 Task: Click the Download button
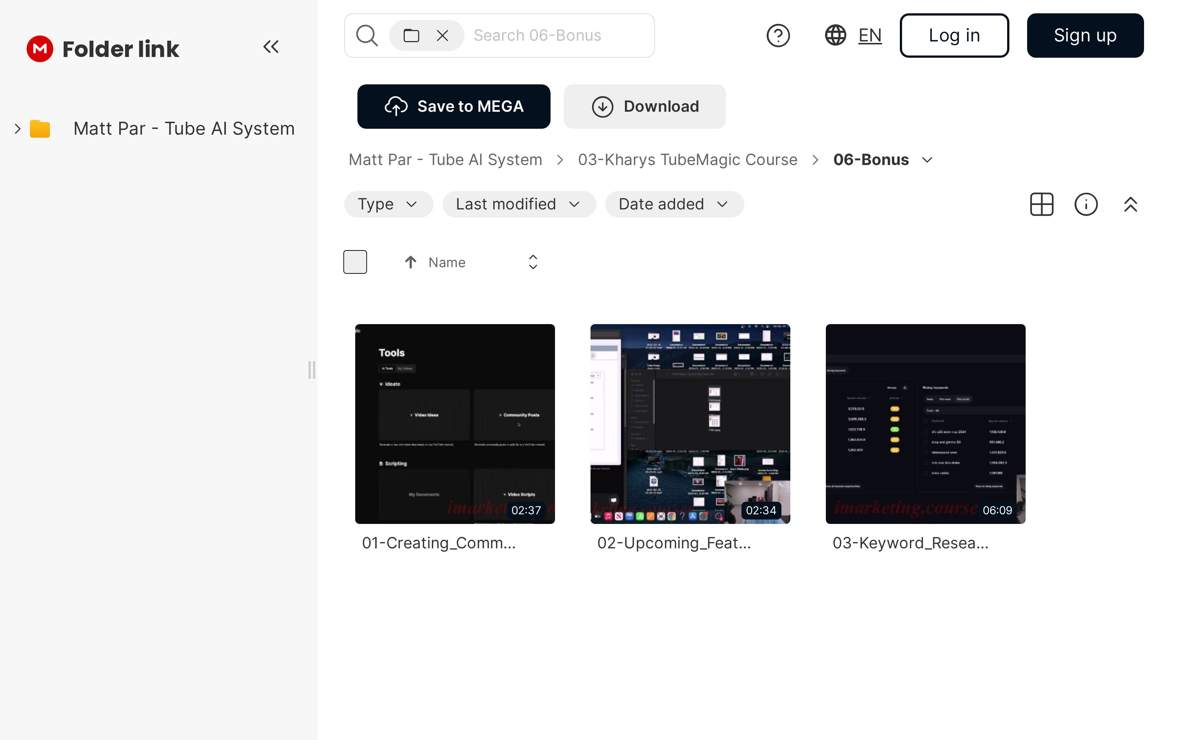tap(644, 106)
